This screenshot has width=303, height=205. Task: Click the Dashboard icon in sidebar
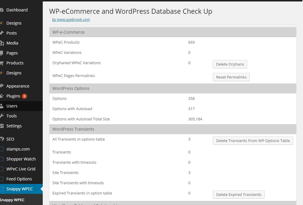pyautogui.click(x=2, y=10)
